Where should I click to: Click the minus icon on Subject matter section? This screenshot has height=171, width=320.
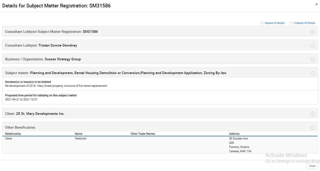pos(313,73)
